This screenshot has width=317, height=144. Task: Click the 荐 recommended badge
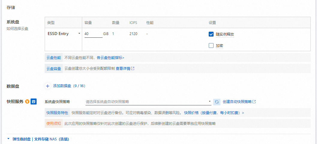34,101
